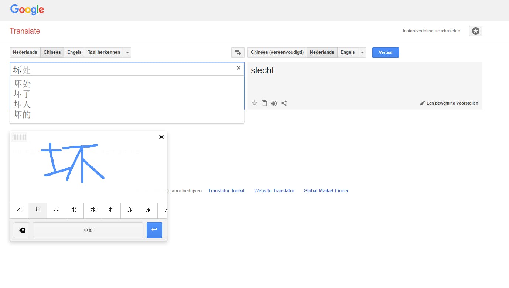Click Instantvertaling uitschakelen link
Screen dimensions: 509x288
pyautogui.click(x=431, y=31)
